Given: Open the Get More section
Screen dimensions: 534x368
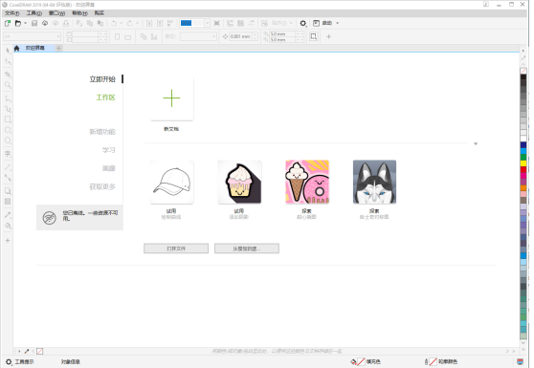Looking at the screenshot, I should pos(102,186).
